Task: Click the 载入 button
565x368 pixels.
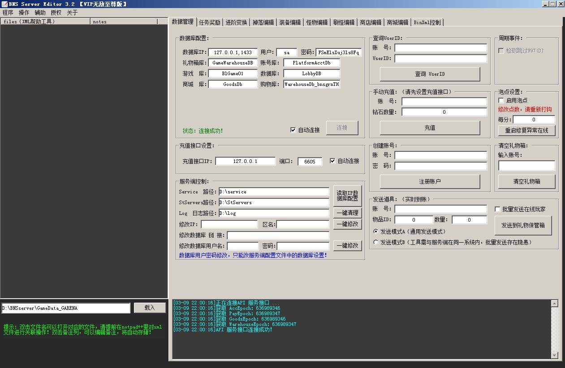Action: (150, 308)
